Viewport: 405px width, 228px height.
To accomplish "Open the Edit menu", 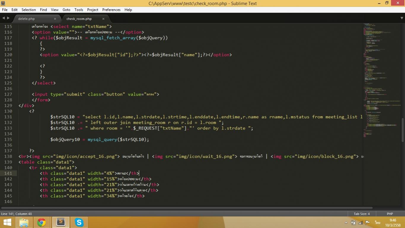I will (15, 10).
